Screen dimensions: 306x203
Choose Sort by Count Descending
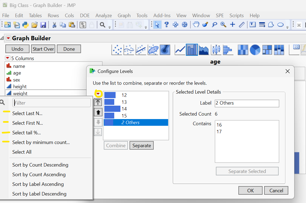40,165
